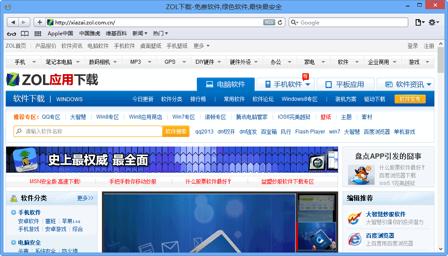
Task: Click the add bookmark plus button
Action: coord(40,22)
